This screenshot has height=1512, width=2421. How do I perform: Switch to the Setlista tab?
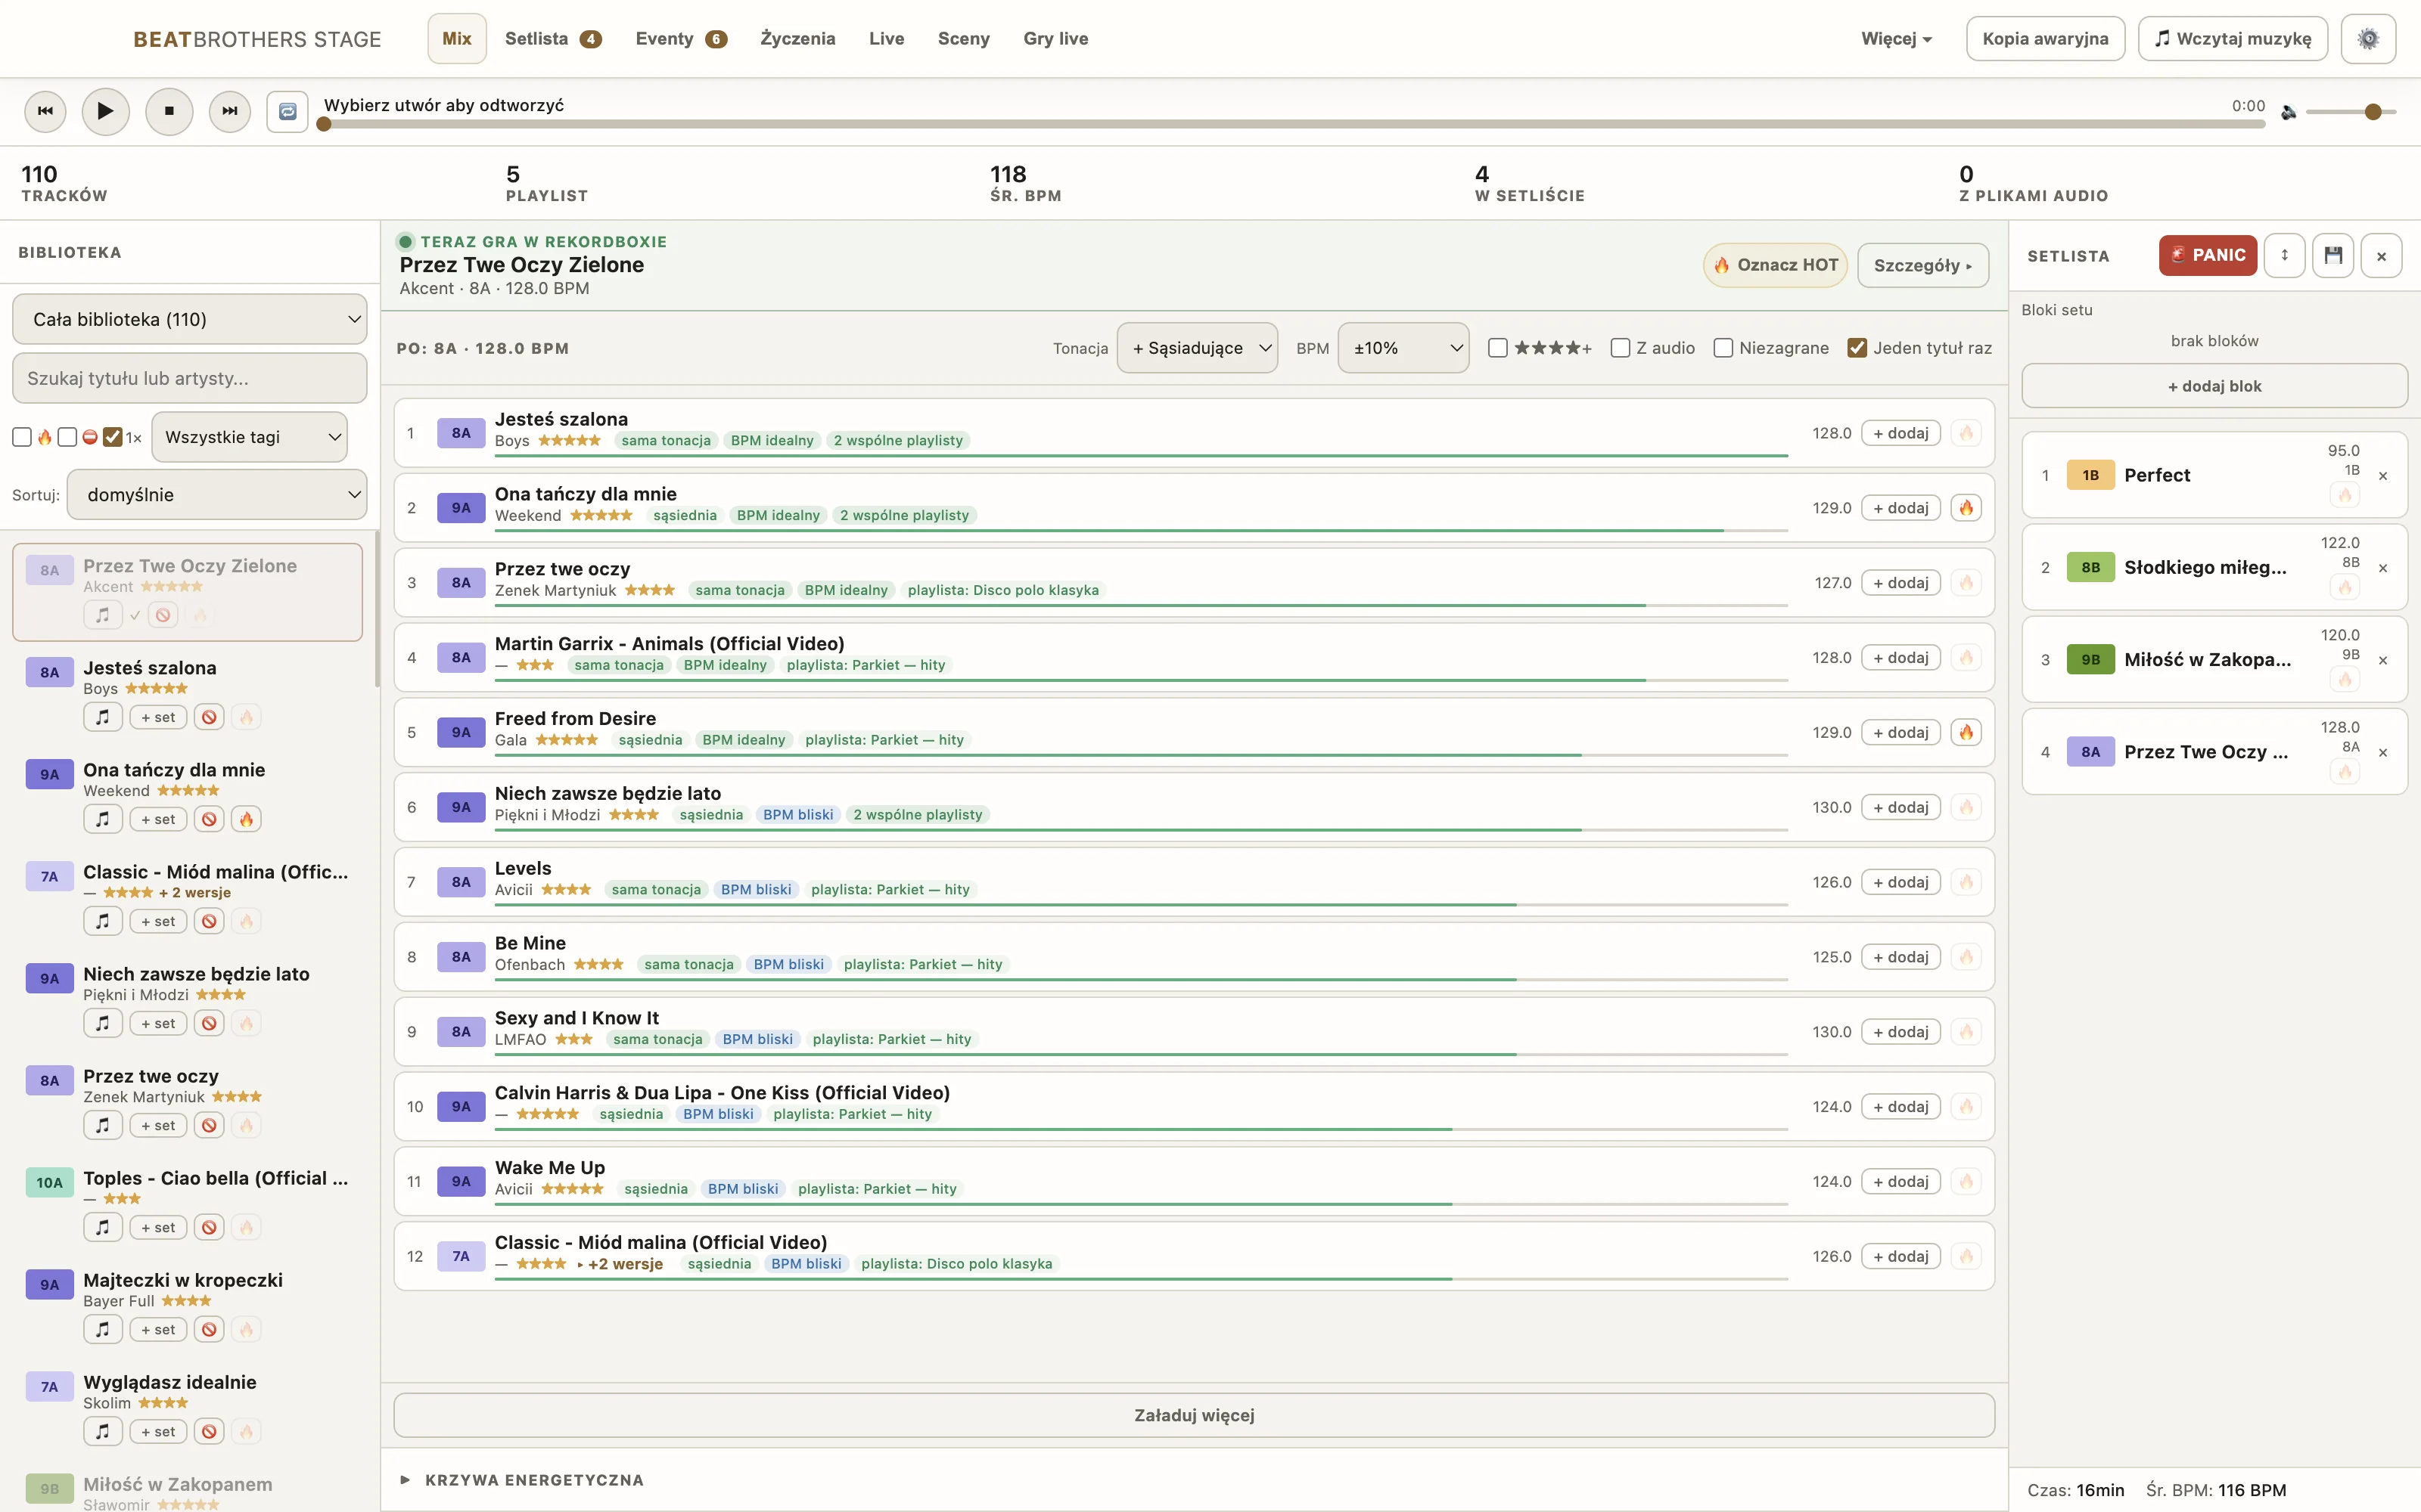(552, 39)
